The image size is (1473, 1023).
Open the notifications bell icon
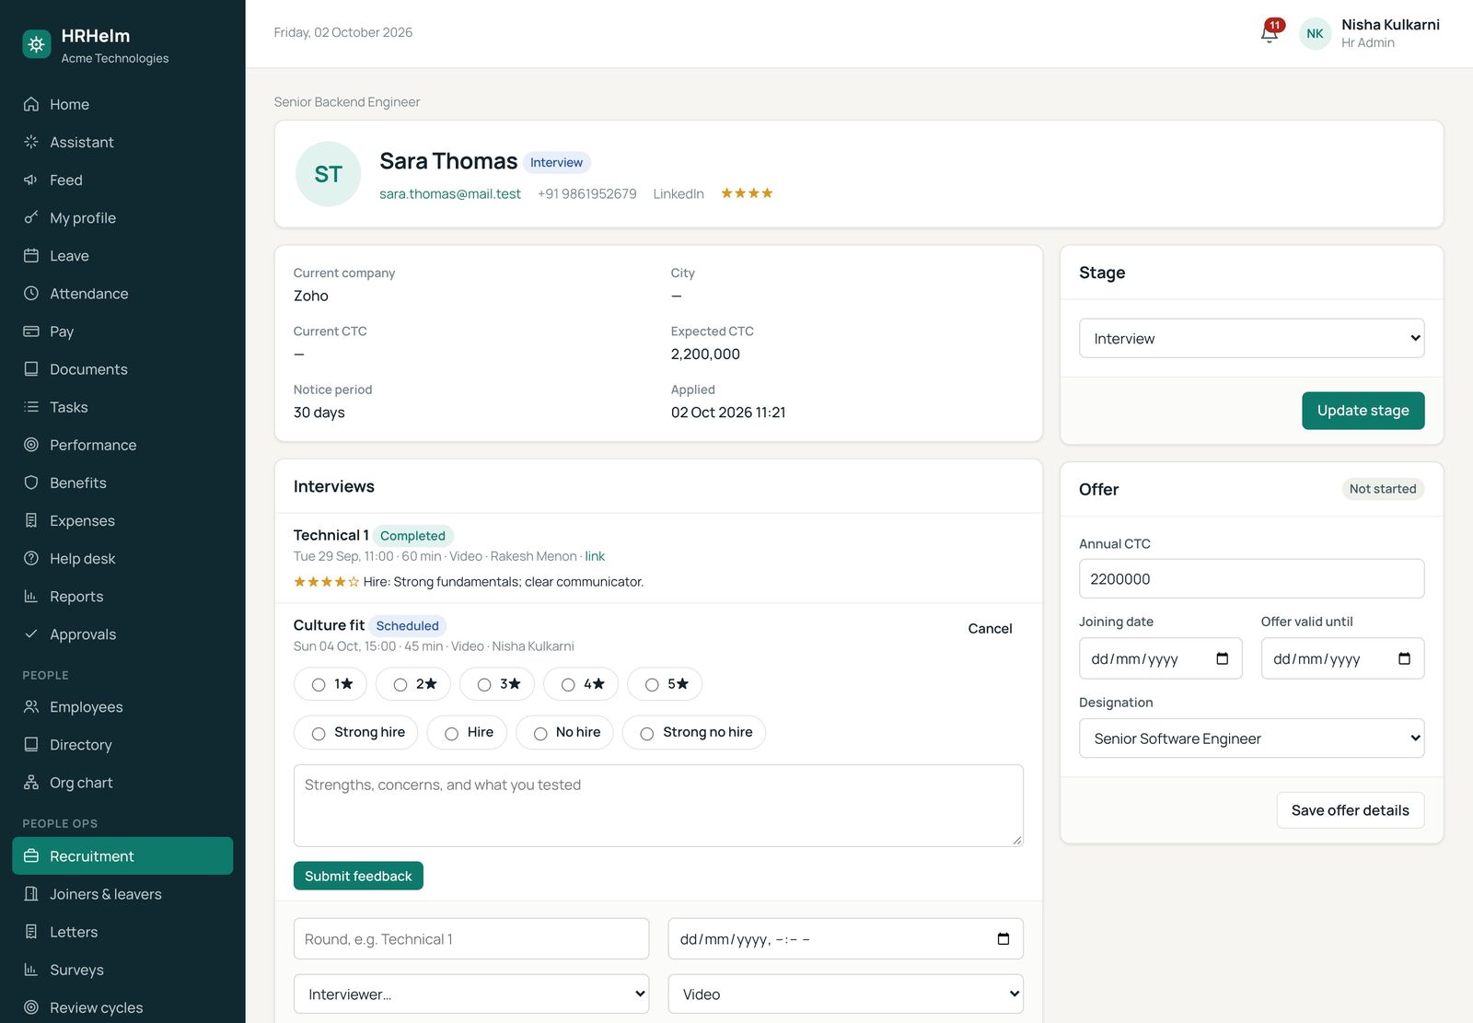pos(1270,33)
